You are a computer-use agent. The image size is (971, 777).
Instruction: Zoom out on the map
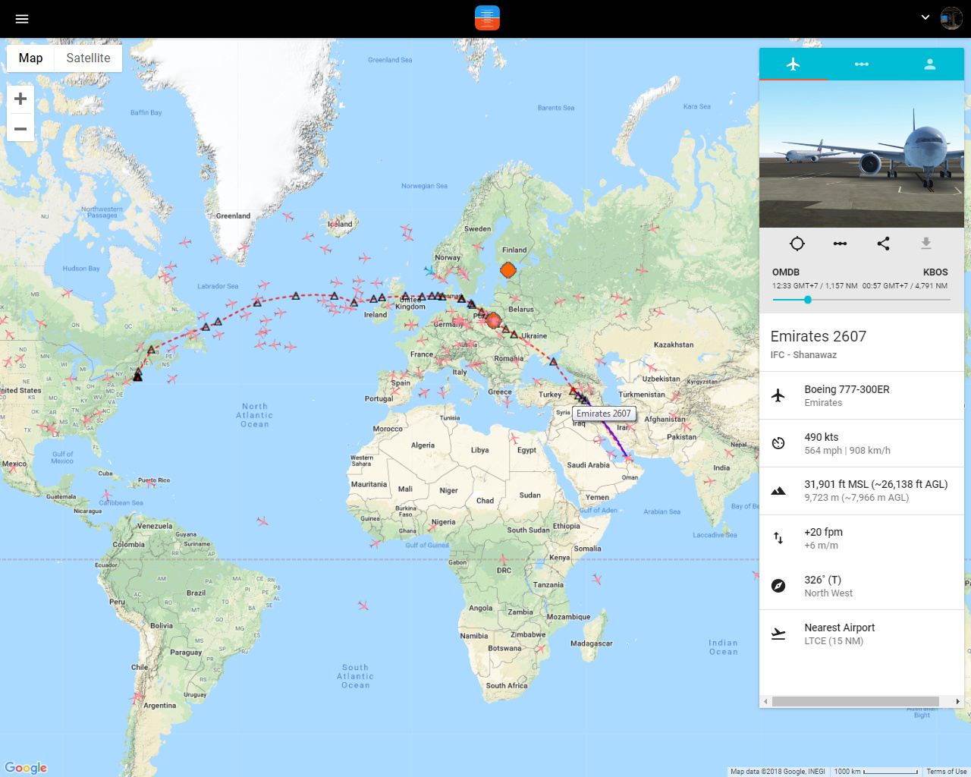pos(20,129)
